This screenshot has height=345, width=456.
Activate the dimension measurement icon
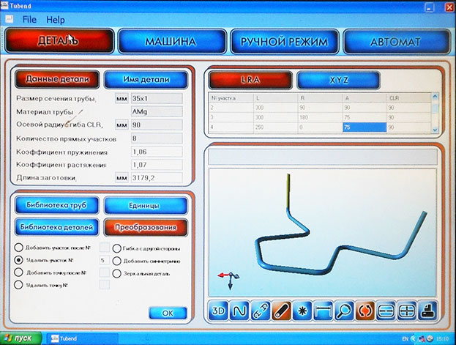click(x=323, y=311)
